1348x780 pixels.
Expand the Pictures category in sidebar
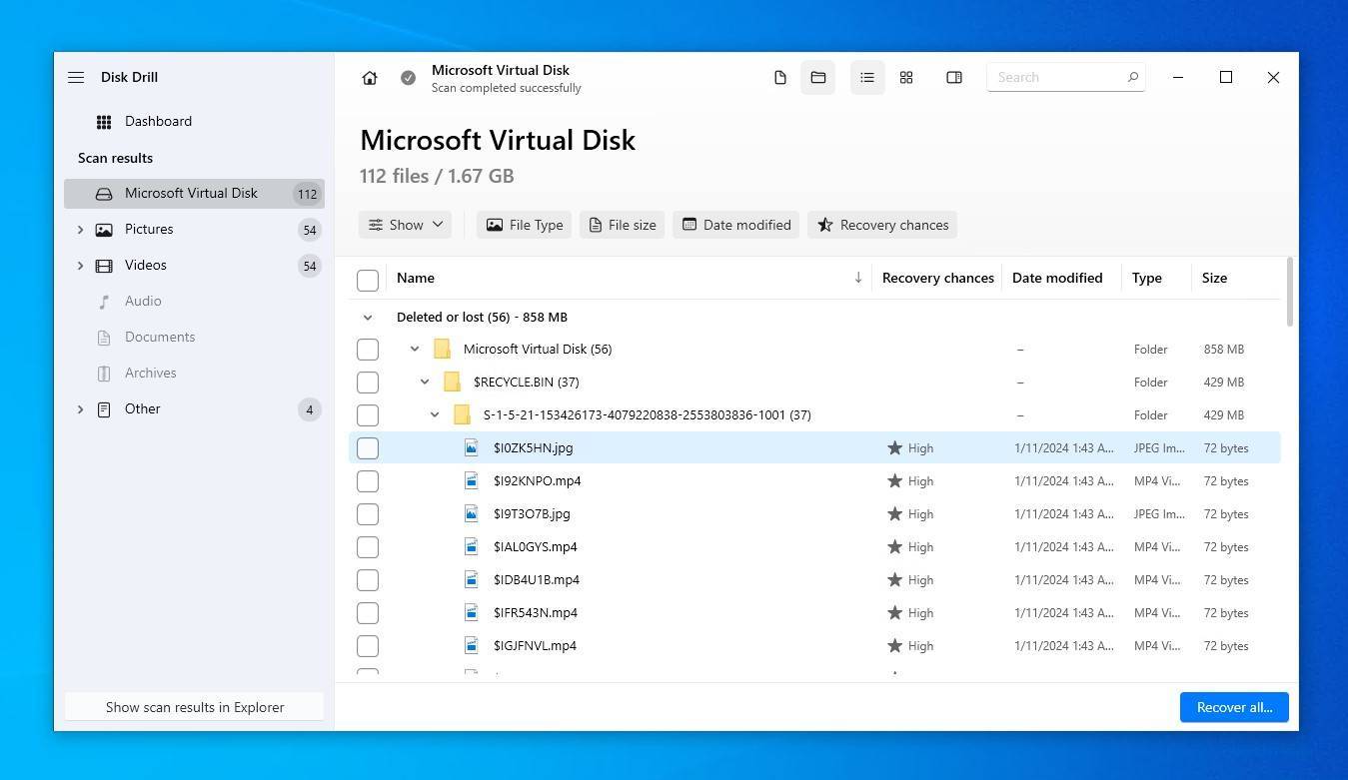[x=81, y=230]
